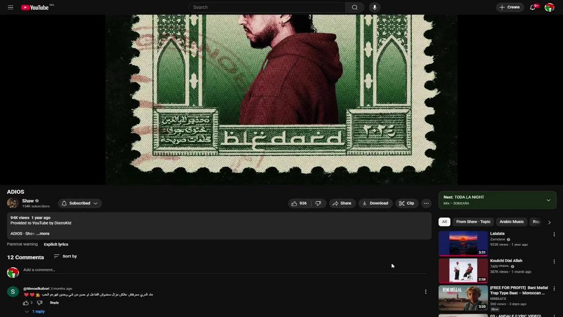Click MBBEATS channel name
The height and width of the screenshot is (317, 563).
pos(497,299)
